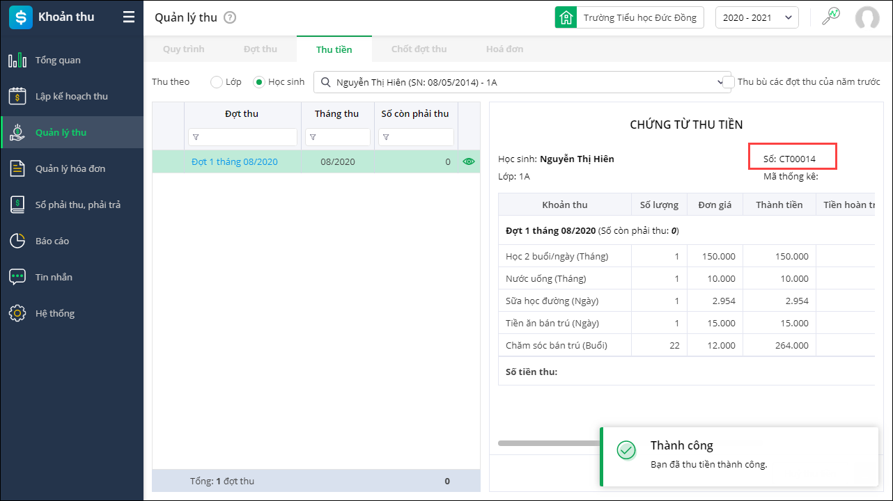This screenshot has height=501, width=893.
Task: Open the school year 2020 - 2021 dropdown
Action: [756, 18]
